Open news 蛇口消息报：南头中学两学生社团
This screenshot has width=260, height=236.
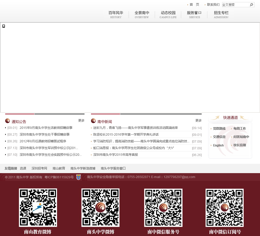[x=134, y=148]
